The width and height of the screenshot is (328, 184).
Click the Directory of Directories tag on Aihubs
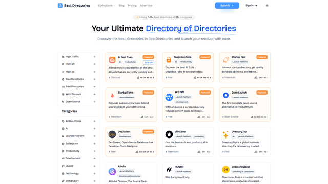[130, 176]
